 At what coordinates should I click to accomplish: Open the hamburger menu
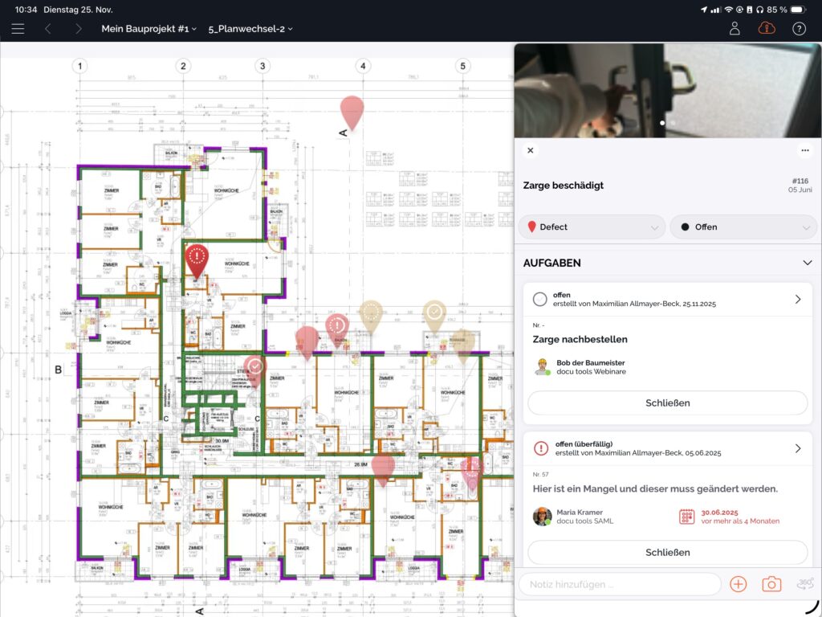point(18,29)
